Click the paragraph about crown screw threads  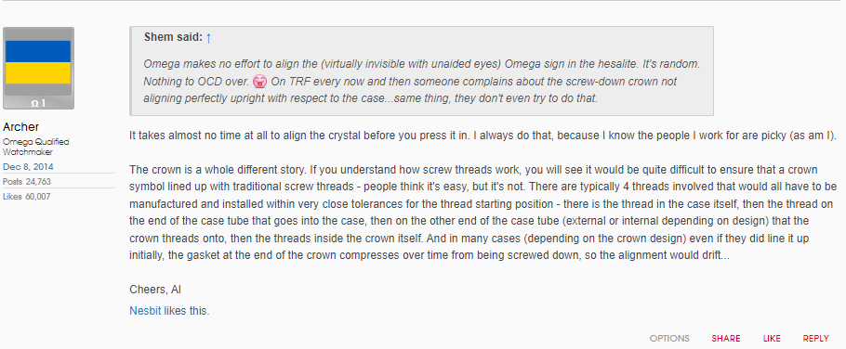(482, 213)
